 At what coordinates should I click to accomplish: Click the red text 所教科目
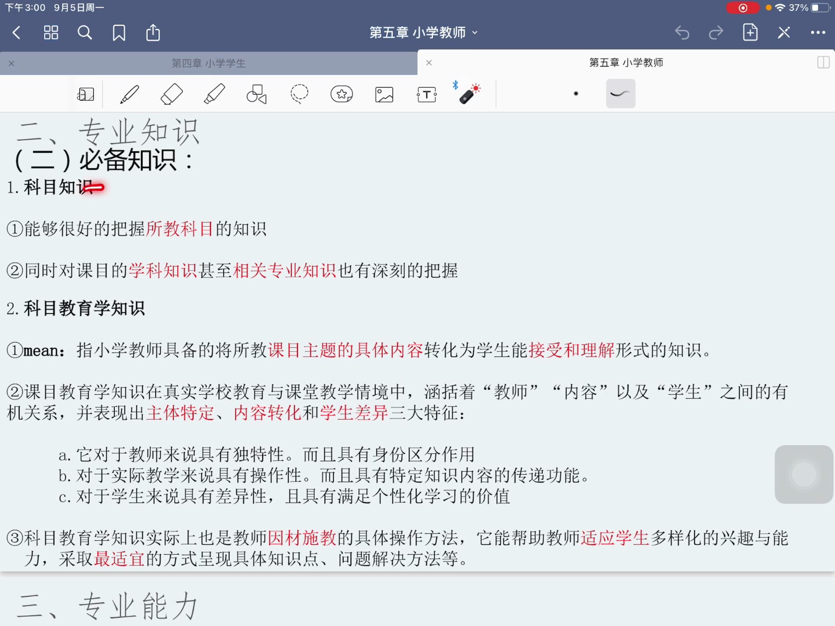pos(180,229)
